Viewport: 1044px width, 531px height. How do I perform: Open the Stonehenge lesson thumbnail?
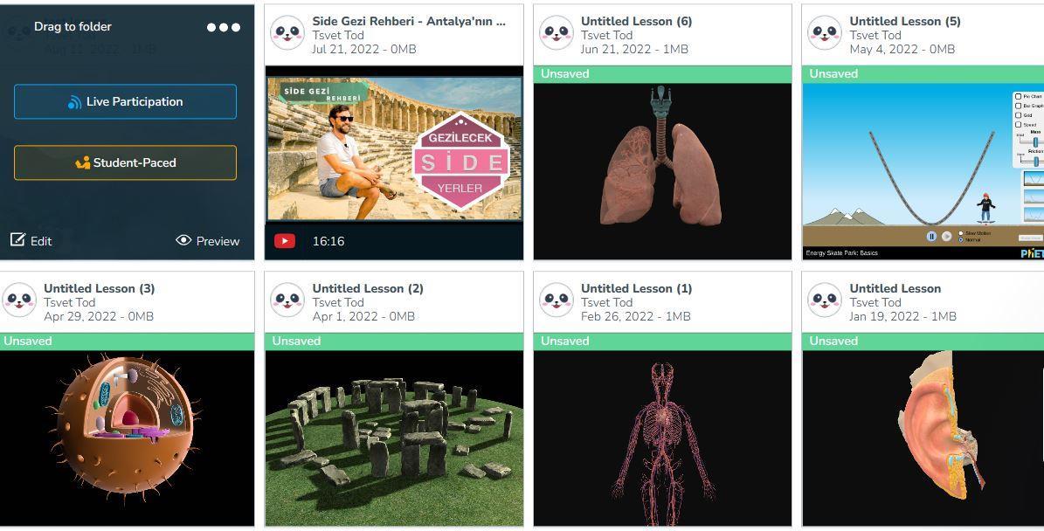(x=394, y=438)
